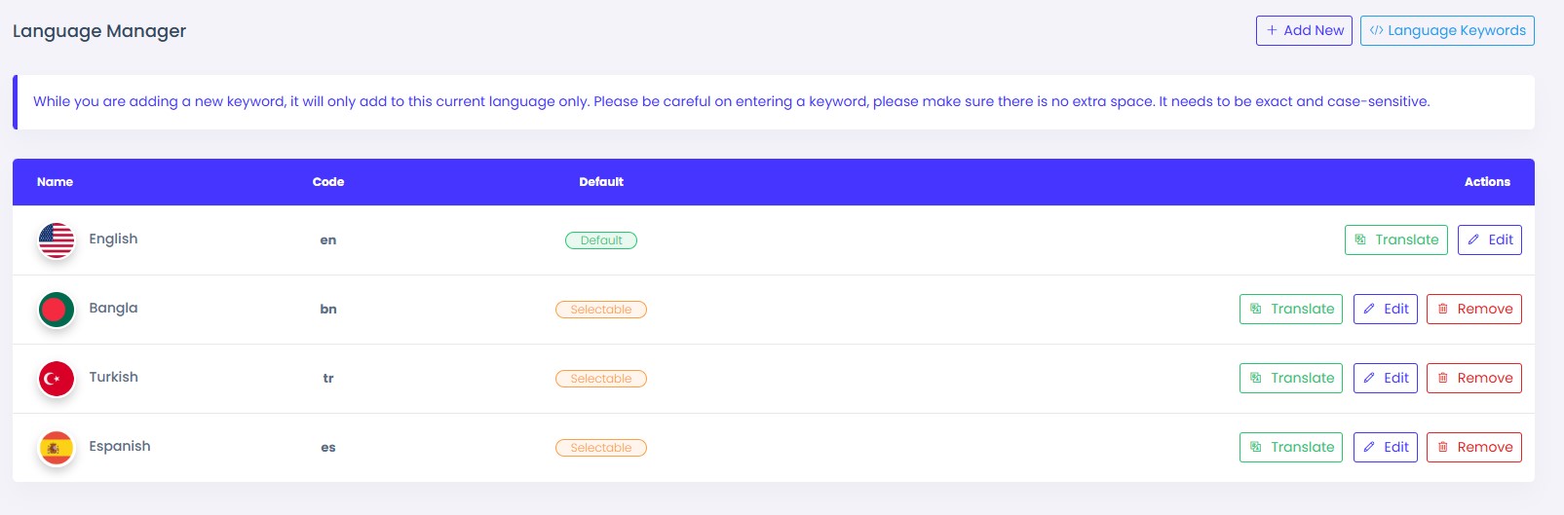Add a new language
The height and width of the screenshot is (515, 1564).
(1304, 31)
